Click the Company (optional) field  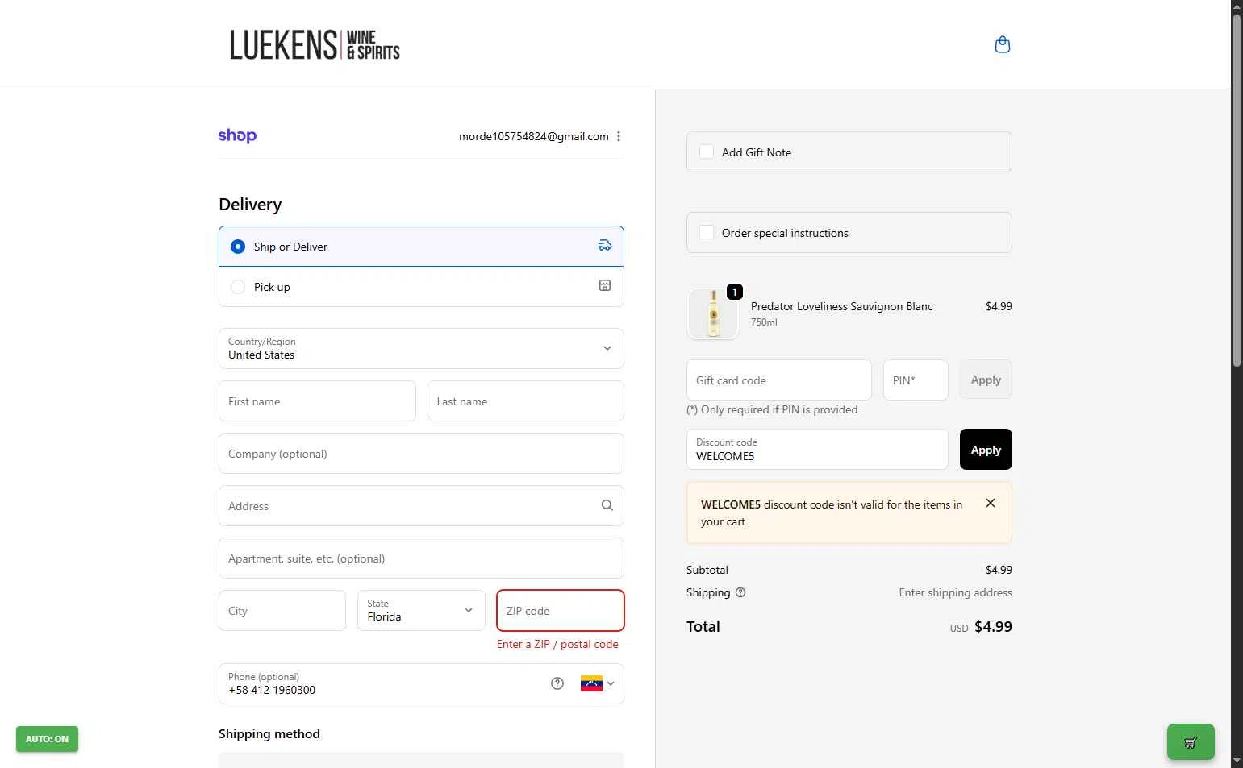pos(421,454)
